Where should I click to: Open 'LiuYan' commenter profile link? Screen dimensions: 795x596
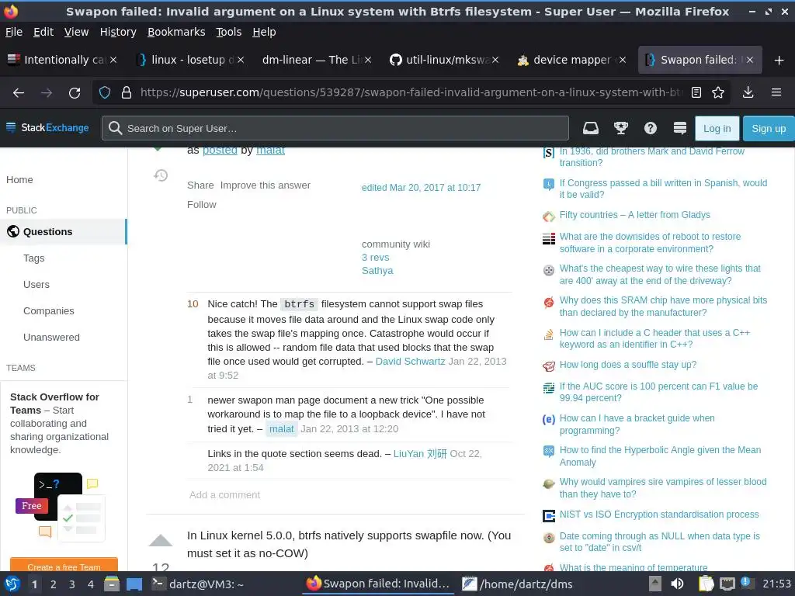pos(420,453)
